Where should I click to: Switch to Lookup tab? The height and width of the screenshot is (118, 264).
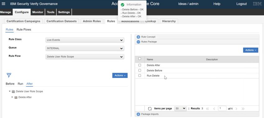(x=151, y=21)
